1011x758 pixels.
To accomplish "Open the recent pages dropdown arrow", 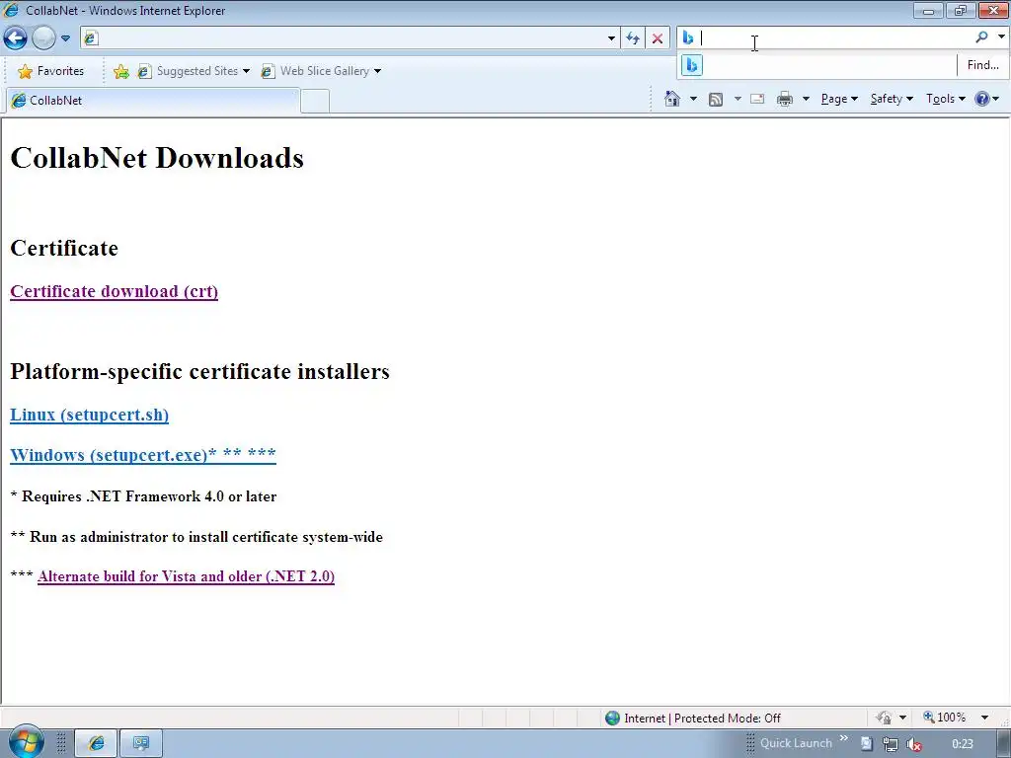I will click(x=65, y=38).
